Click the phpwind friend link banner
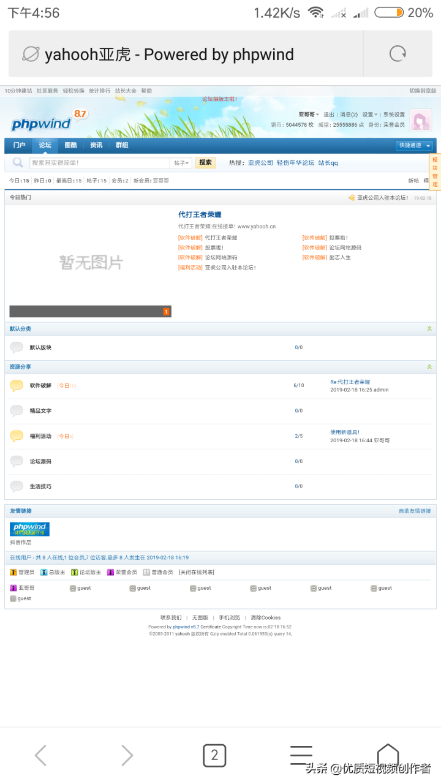441x784 pixels. [29, 529]
